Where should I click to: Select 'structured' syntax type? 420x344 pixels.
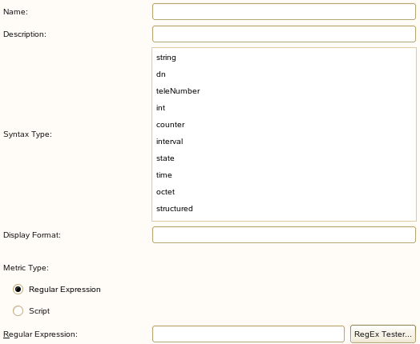pos(284,209)
